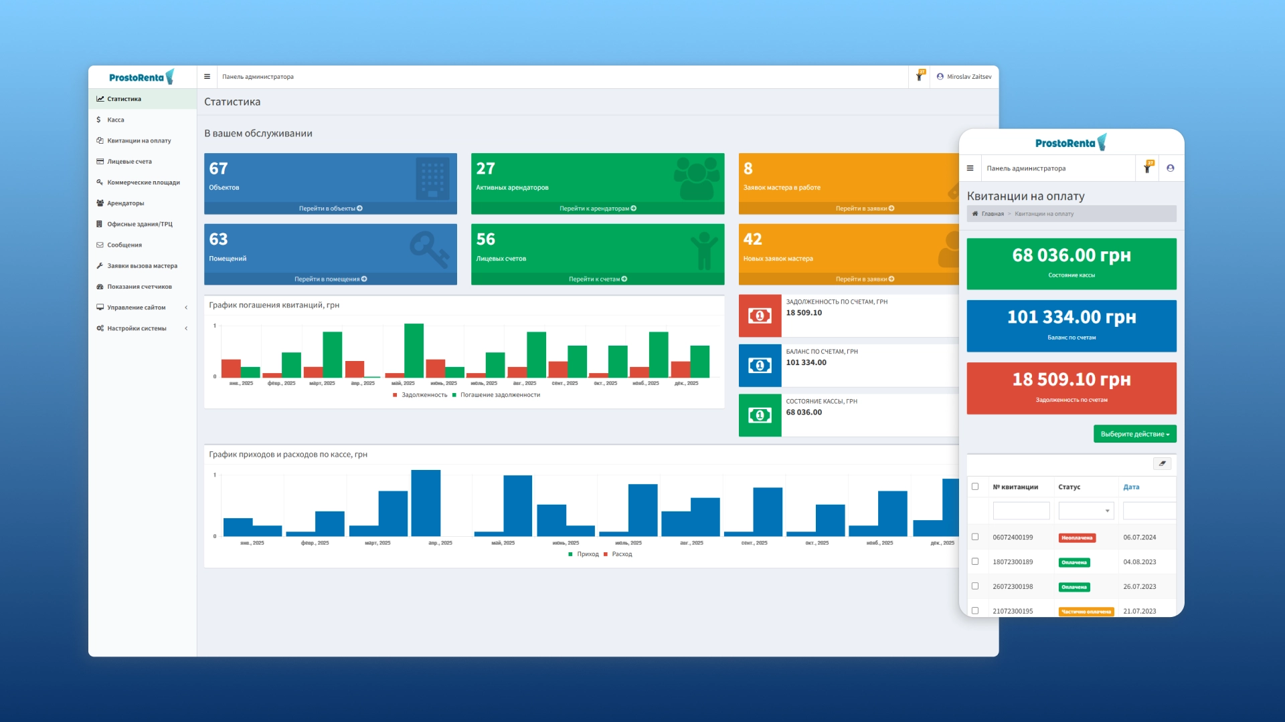Open the notification bell in the top bar

[920, 76]
